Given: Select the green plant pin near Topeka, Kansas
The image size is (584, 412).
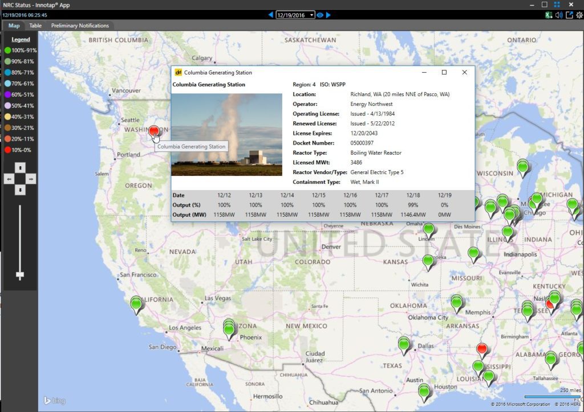Looking at the screenshot, I should click(428, 261).
